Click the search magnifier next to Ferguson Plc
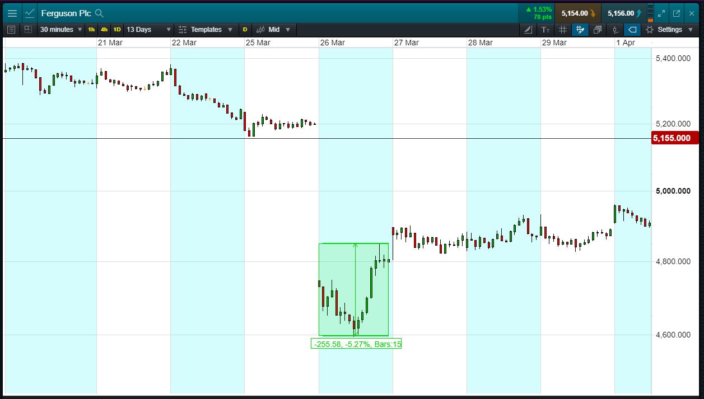 pos(99,13)
